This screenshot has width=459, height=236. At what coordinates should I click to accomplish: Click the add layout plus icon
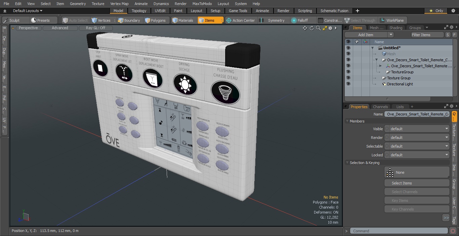coord(358,11)
